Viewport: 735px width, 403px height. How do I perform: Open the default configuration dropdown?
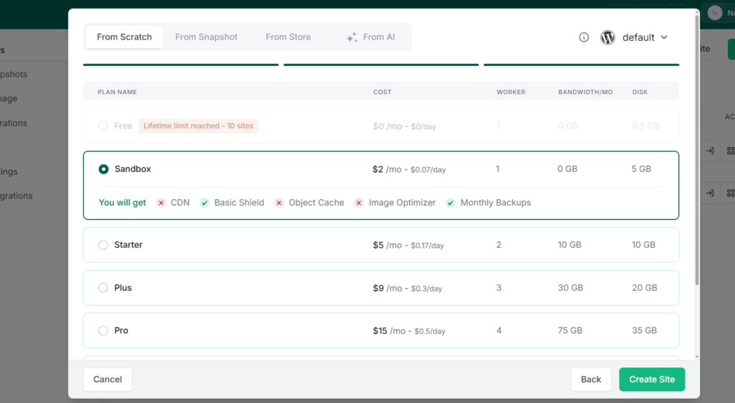645,37
